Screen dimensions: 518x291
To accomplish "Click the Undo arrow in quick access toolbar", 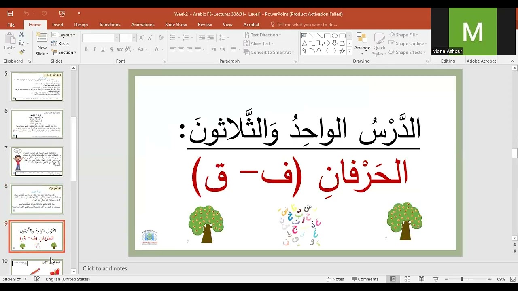I will click(26, 13).
